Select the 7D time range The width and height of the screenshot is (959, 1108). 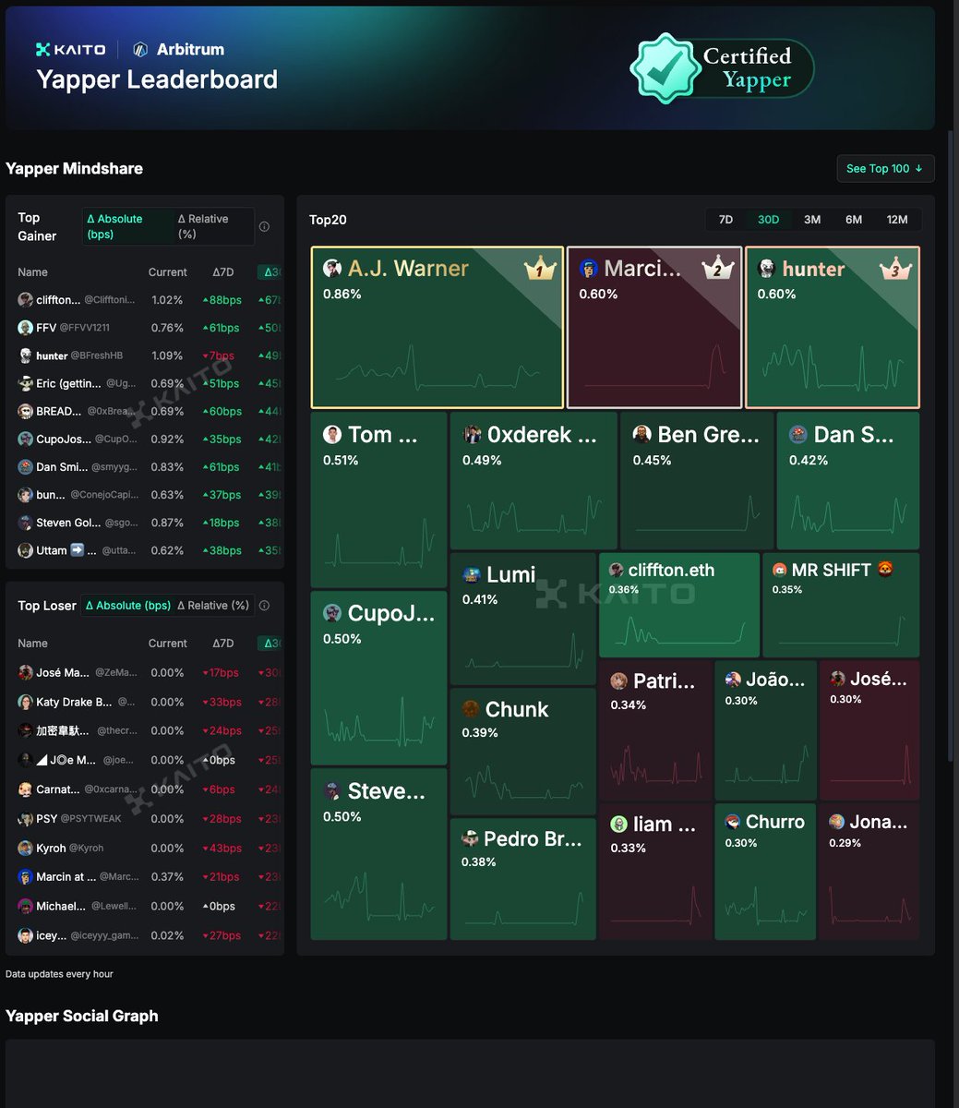725,220
